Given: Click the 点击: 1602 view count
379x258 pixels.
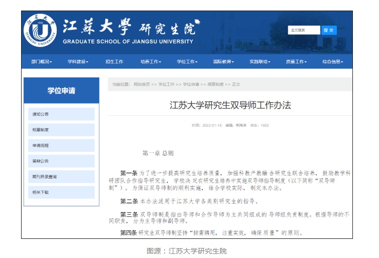Looking at the screenshot, I should (260, 125).
